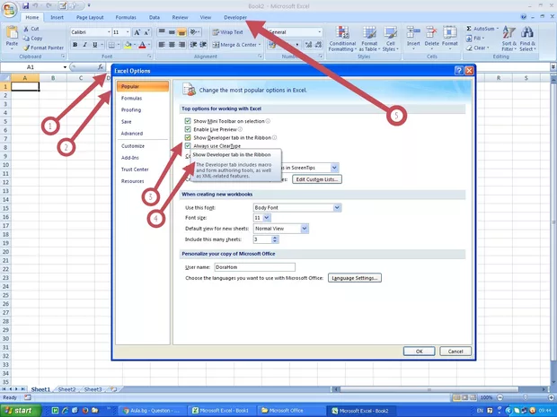Click Wrap Text in Alignment group
The height and width of the screenshot is (417, 557).
pyautogui.click(x=227, y=32)
